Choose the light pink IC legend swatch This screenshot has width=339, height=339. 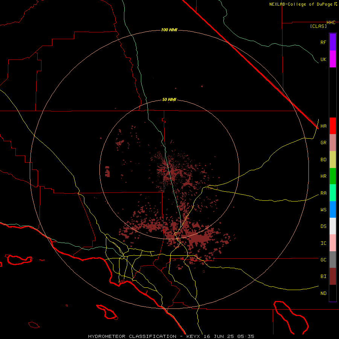click(333, 243)
